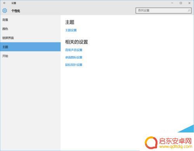Minimize the Settings window
This screenshot has height=151, width=194.
pos(172,3)
